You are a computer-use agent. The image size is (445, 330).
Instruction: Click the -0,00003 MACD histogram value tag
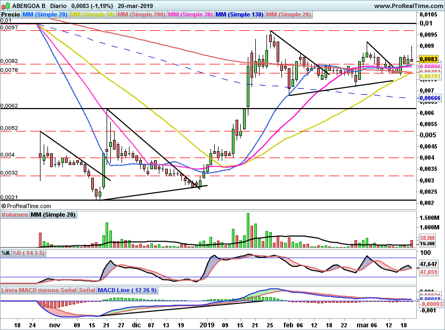click(x=431, y=304)
